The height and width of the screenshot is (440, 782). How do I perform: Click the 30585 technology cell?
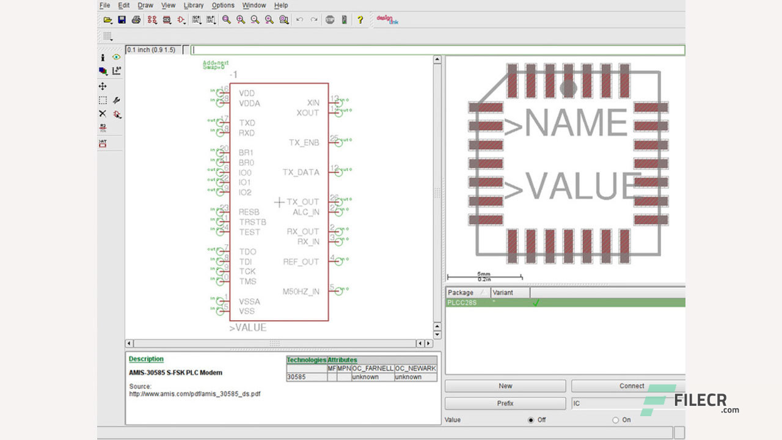[307, 377]
